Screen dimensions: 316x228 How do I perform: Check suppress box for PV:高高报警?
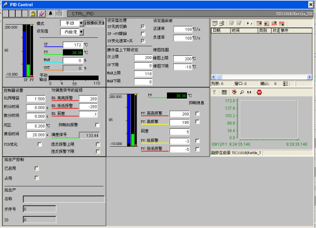[x=198, y=114]
